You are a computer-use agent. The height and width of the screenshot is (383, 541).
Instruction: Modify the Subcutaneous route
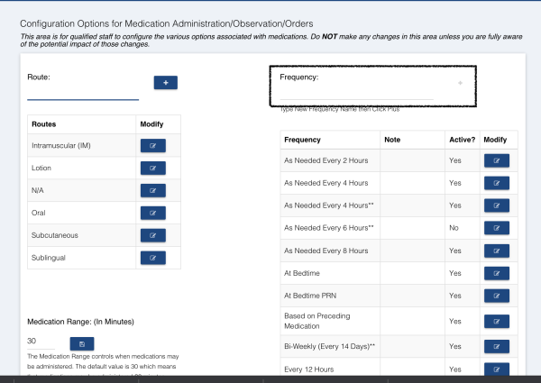coord(152,235)
